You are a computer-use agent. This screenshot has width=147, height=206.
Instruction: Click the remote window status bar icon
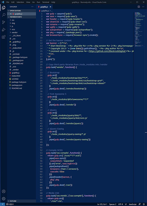point(3,204)
